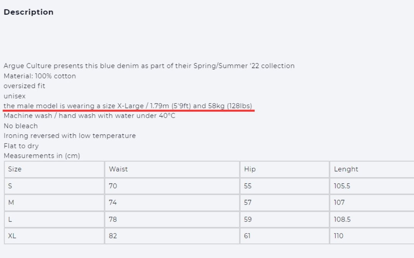Click the Lenght column header cell
The width and height of the screenshot is (414, 258).
[x=372, y=169]
